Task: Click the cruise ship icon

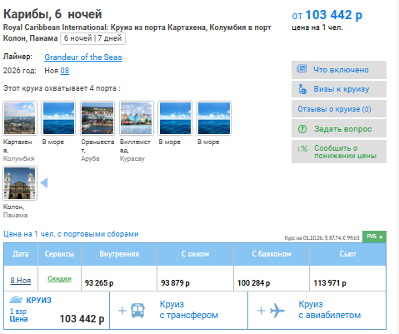Action: (x=16, y=300)
